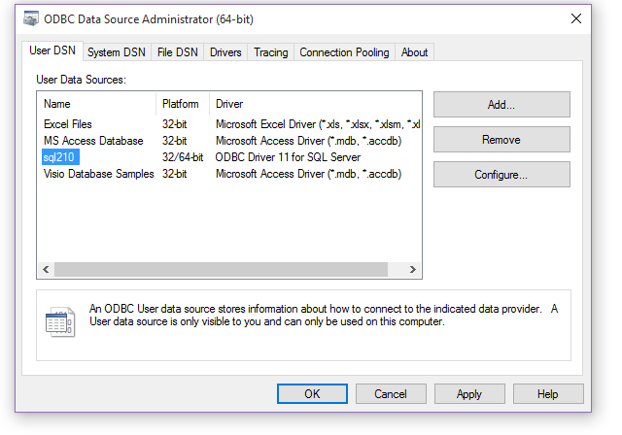Click the Excel Files 32-bit platform cell

click(x=175, y=124)
